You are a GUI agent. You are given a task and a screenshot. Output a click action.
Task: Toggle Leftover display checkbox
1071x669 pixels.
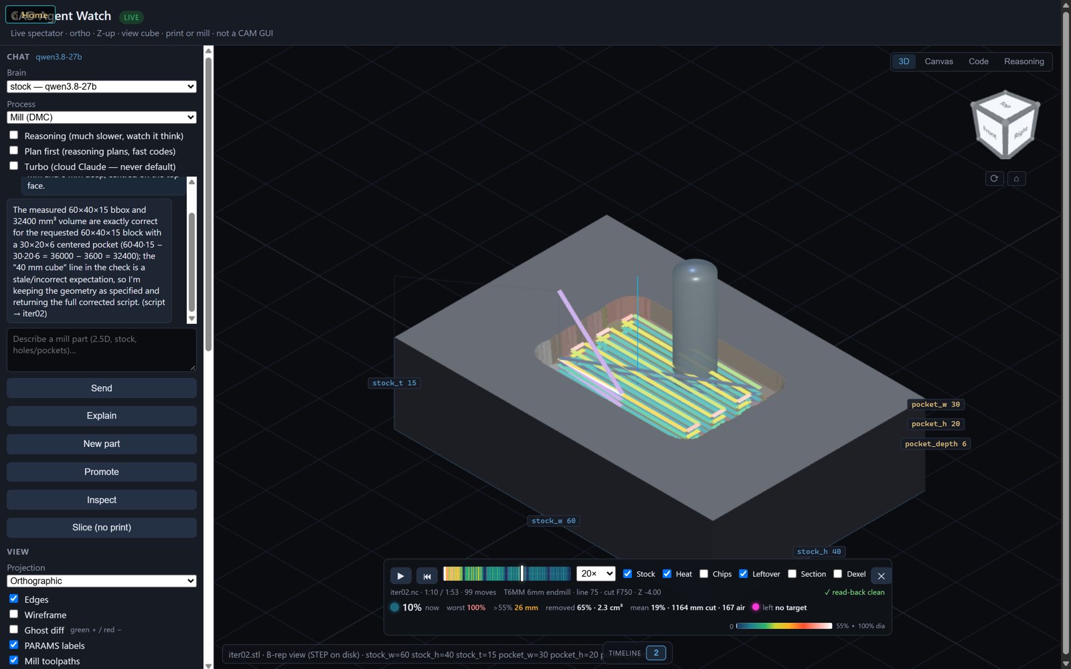[x=743, y=573]
